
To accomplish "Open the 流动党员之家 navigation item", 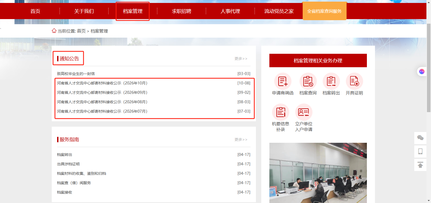I will pos(279,11).
